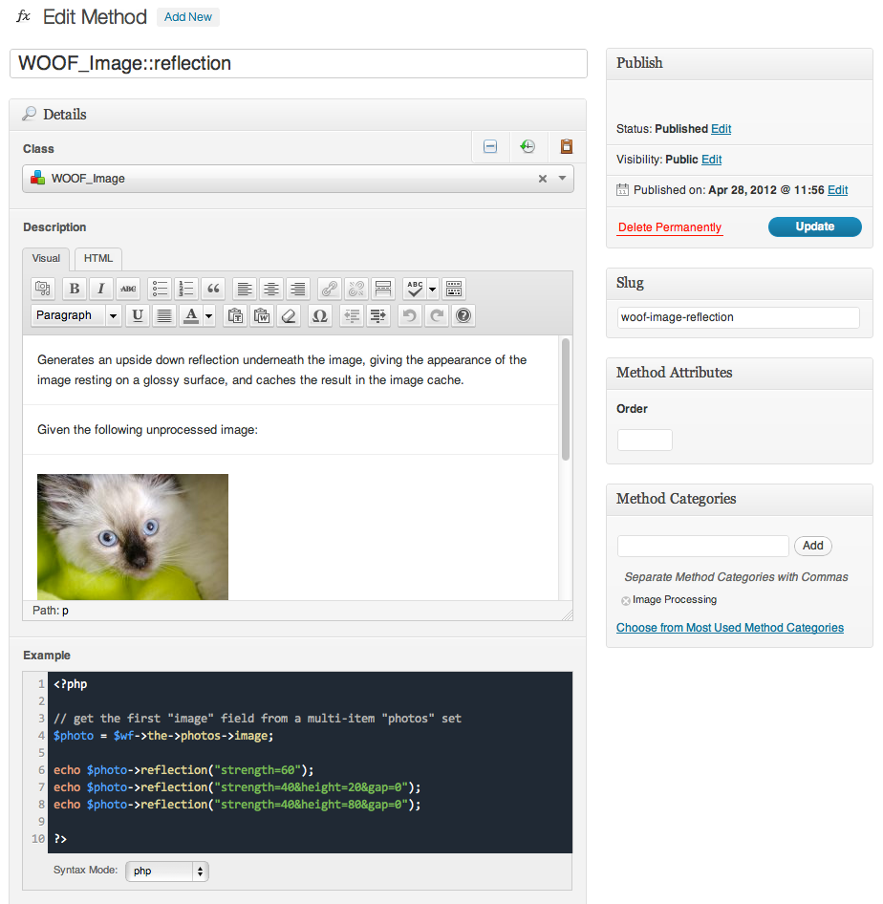
Task: Insert custom character Omega icon
Action: coord(320,315)
